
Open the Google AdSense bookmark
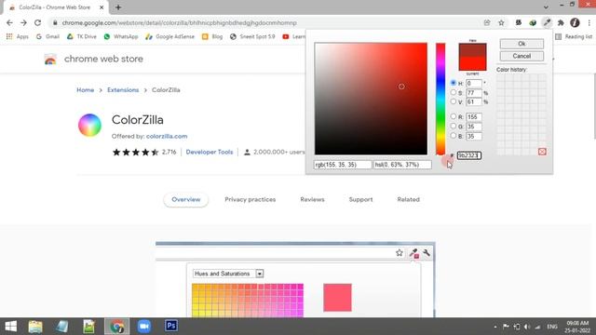pyautogui.click(x=169, y=36)
